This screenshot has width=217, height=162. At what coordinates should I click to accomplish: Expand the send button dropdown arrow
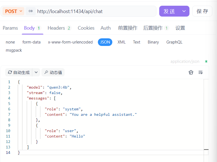(184, 11)
